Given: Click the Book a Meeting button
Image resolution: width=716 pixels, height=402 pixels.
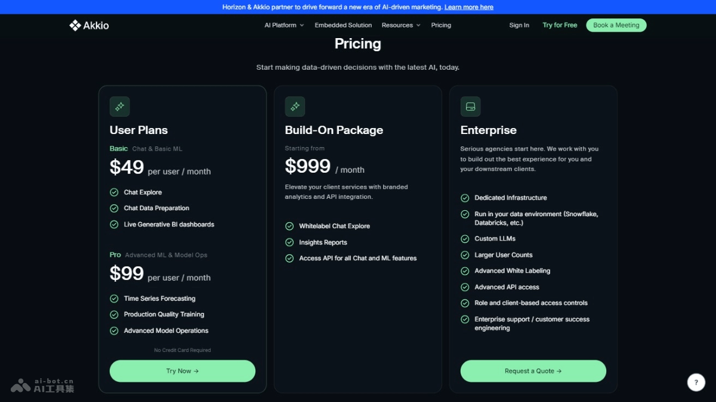Looking at the screenshot, I should pyautogui.click(x=616, y=25).
